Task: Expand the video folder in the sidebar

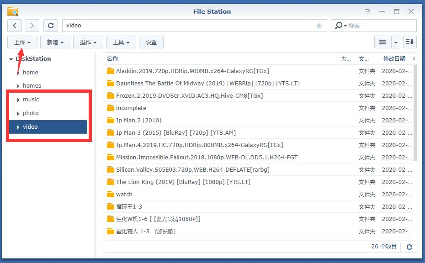Action: [x=17, y=126]
